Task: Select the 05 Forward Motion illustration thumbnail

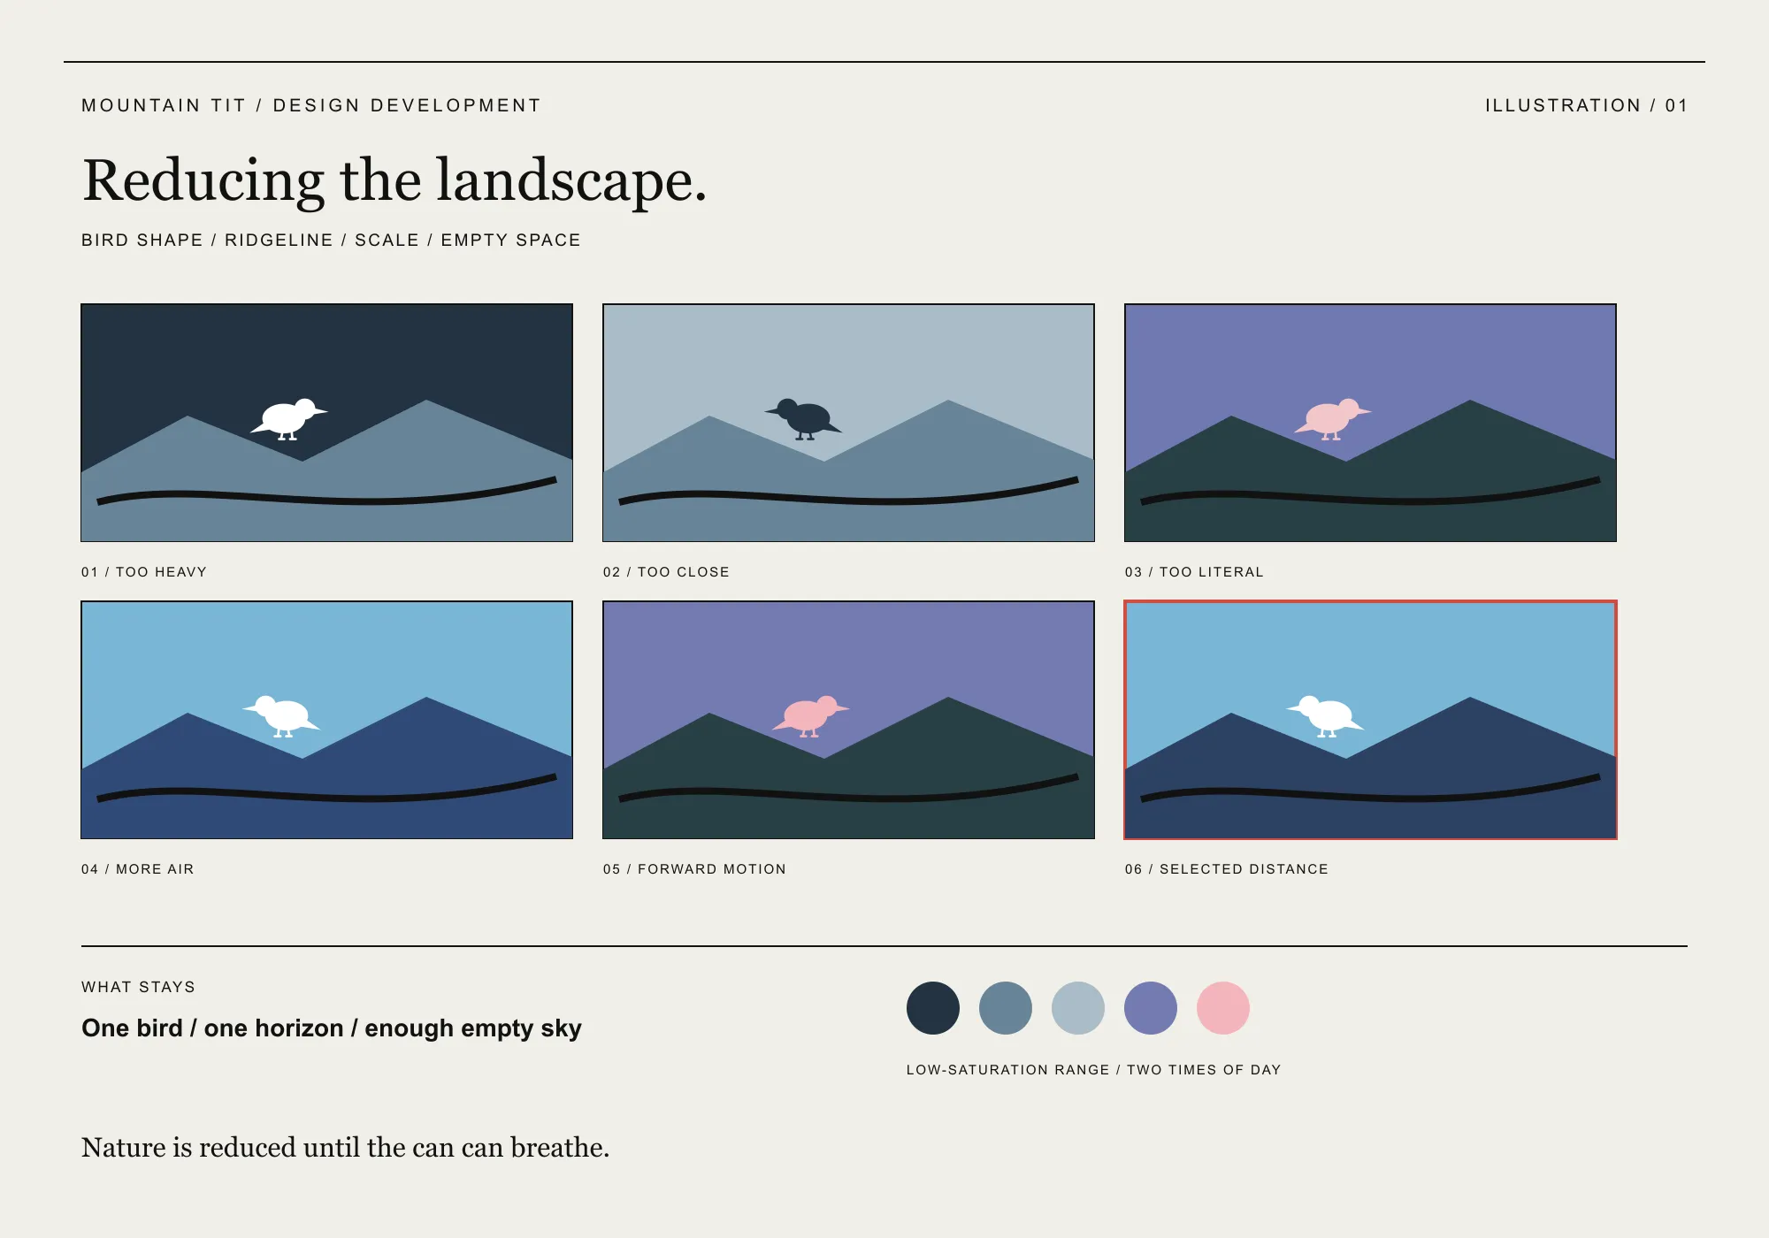Action: 848,720
